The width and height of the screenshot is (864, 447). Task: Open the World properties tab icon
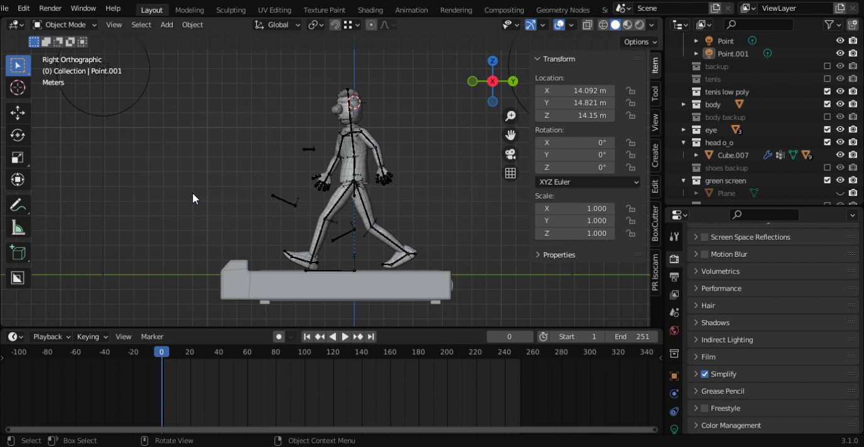point(674,330)
